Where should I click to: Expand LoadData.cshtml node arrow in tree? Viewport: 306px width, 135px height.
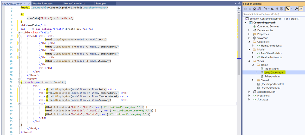pos(256,73)
